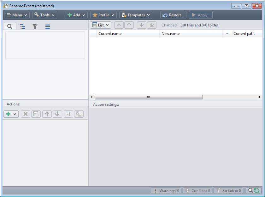Toggle the Warnings: 0 status indicator
The width and height of the screenshot is (265, 197).
point(166,190)
